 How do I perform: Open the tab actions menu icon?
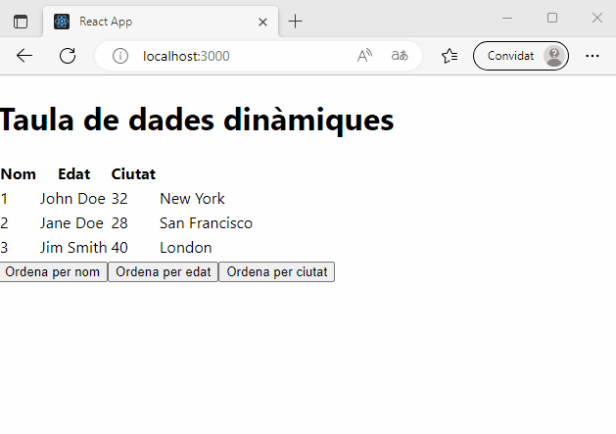pos(21,22)
